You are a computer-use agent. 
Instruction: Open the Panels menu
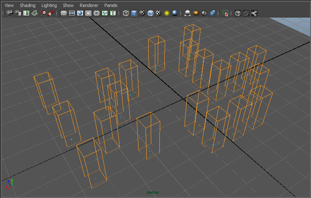point(111,5)
